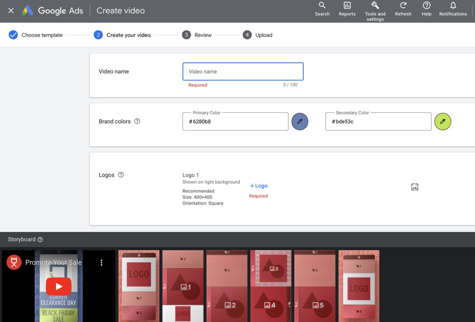Click the Video name input field

(243, 71)
